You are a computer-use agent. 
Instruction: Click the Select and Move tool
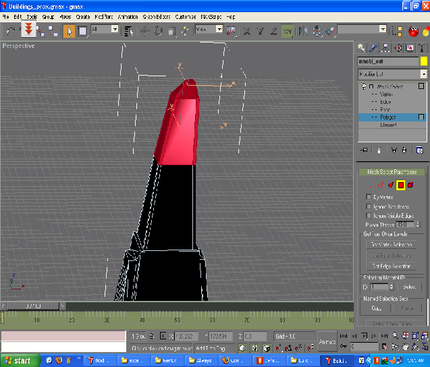point(144,30)
